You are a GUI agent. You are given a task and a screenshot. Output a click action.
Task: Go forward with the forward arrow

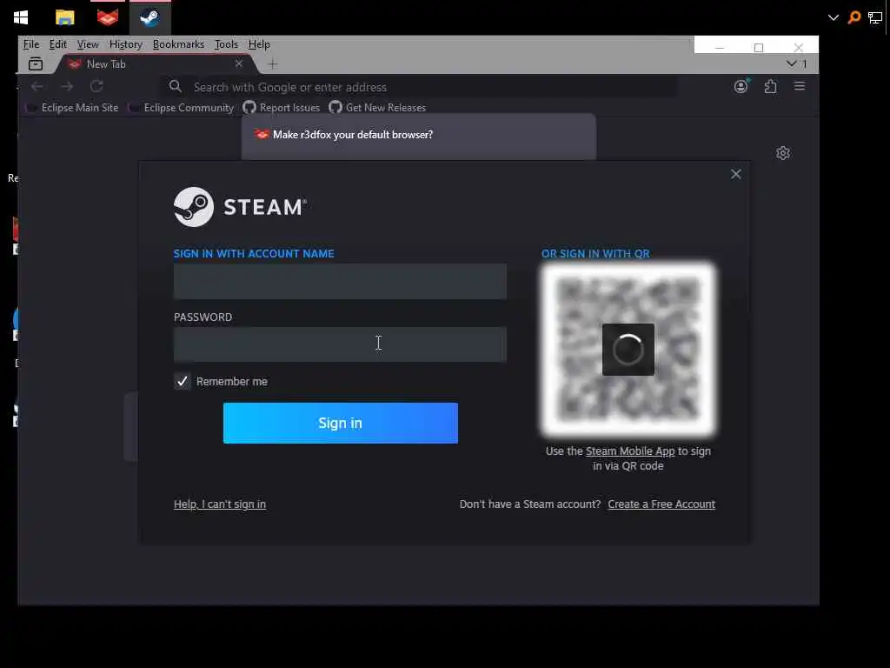click(x=67, y=86)
